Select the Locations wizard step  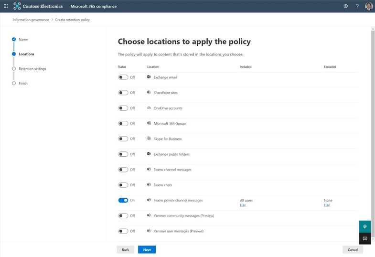[26, 54]
